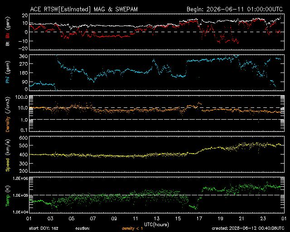Click the 500 km/s speed axis tick
The height and width of the screenshot is (232, 290).
click(24, 145)
